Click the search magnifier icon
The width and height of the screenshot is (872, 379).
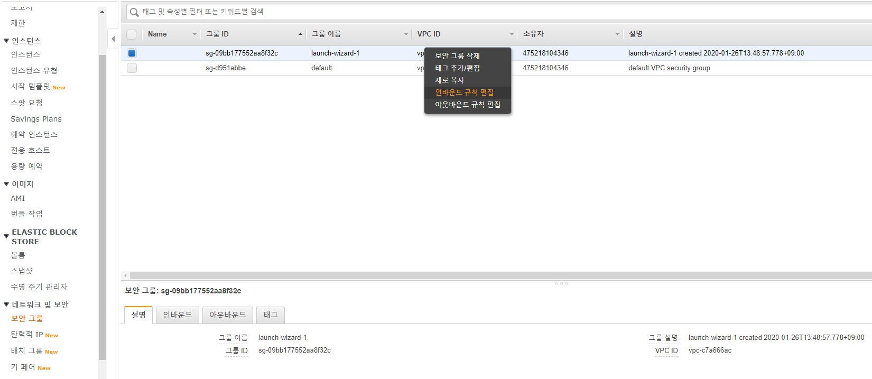pyautogui.click(x=134, y=12)
